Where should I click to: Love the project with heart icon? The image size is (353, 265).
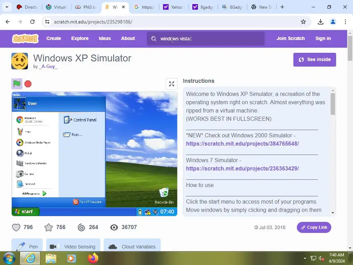point(16,227)
